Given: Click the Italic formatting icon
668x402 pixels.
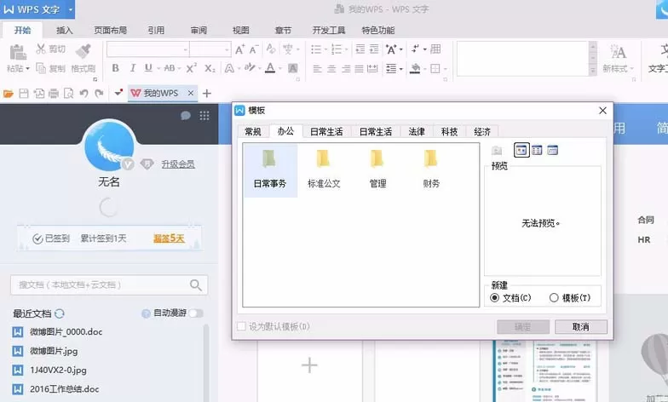Looking at the screenshot, I should coord(133,68).
